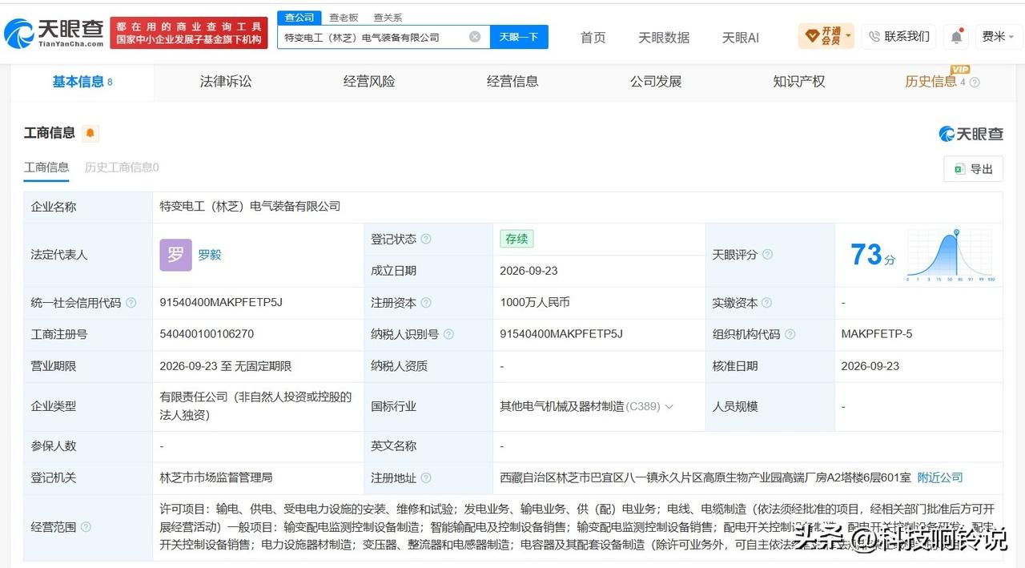
Task: Click the Excel icon on the 导出 button
Action: [x=959, y=169]
